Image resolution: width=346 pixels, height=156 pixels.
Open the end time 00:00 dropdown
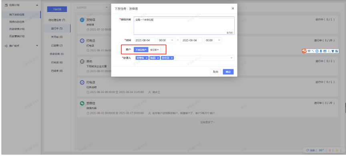(x=213, y=41)
